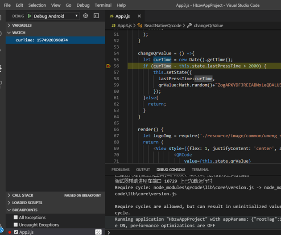
Task: Open the Terminal menu
Action: click(x=103, y=5)
